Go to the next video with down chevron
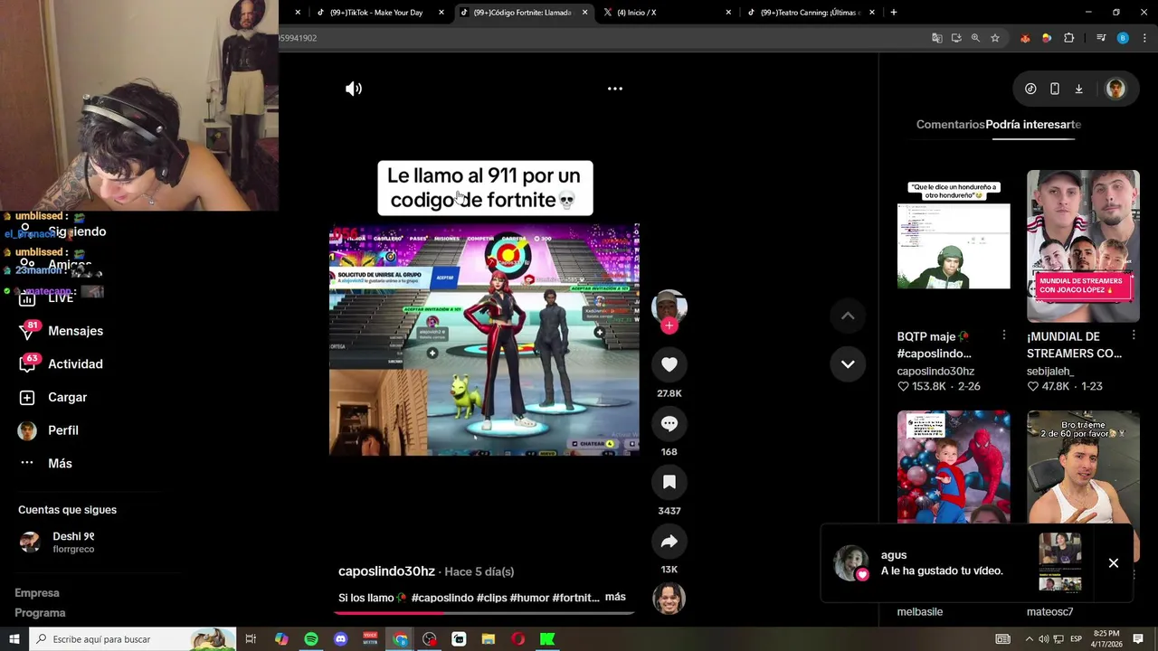The width and height of the screenshot is (1158, 651). tap(848, 363)
